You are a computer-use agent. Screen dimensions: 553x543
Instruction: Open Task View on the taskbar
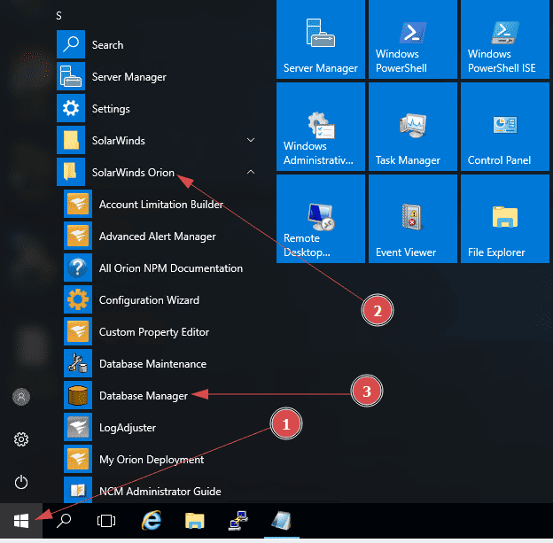tap(106, 521)
